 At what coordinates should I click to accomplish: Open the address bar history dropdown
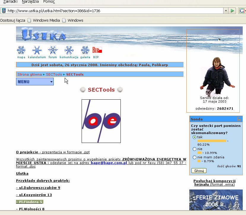226,11
